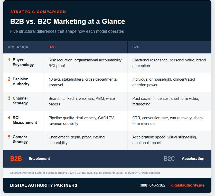215x196 pixels.
Task: Click the phone number (888) 846-5382
Action: pyautogui.click(x=152, y=185)
